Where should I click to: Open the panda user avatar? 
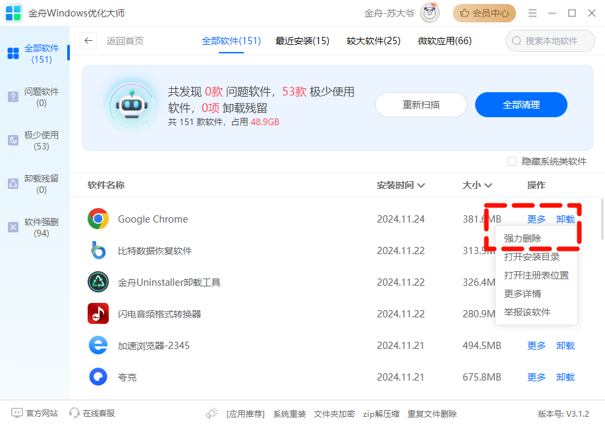[x=430, y=13]
